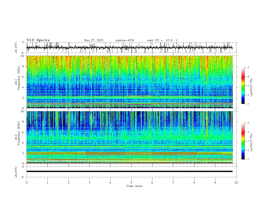
Task: Click the ch.2 spectrogram's 6 kHz tick label
Action: tap(24, 132)
